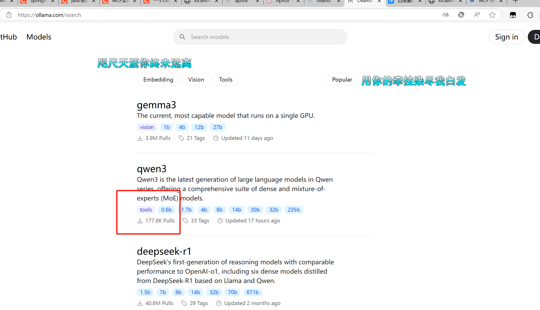
Task: Toggle the Vision filter
Action: pyautogui.click(x=196, y=80)
